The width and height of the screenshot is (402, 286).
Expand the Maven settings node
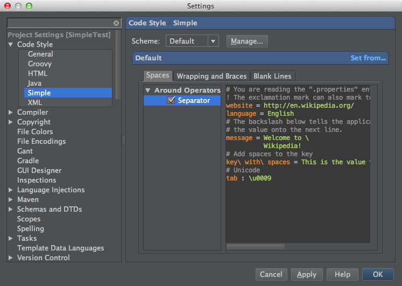[x=11, y=200]
